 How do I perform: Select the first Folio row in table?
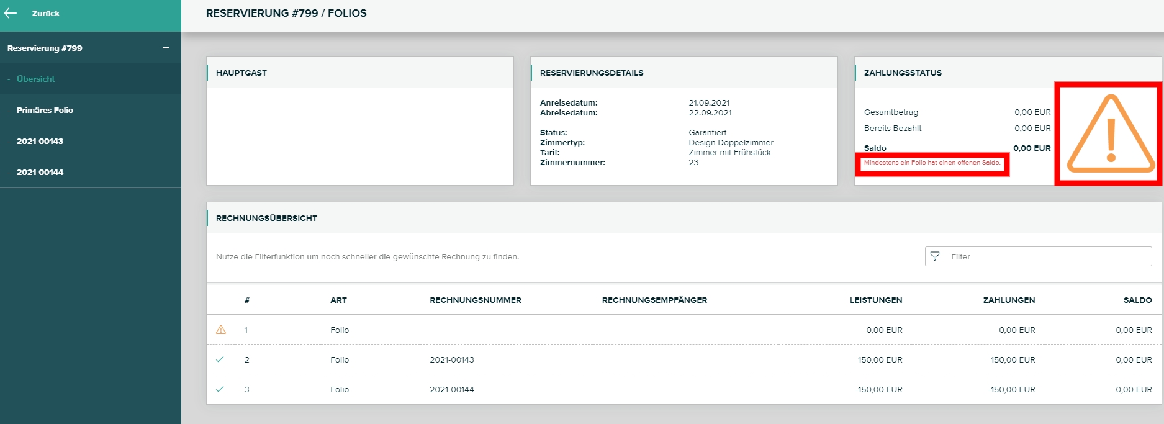point(340,330)
